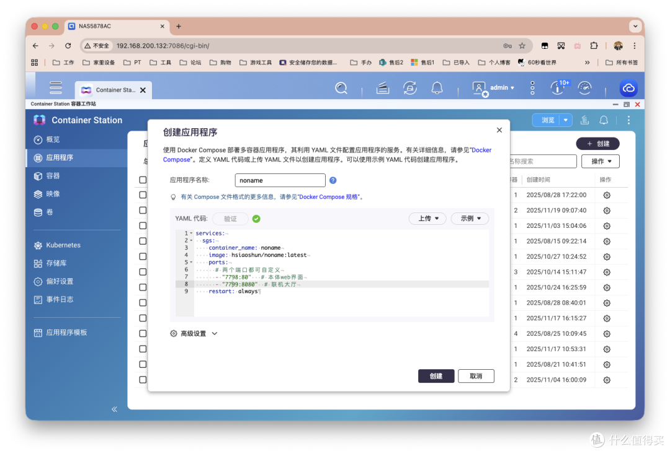Open gear actions for the 2025/11/03 15:04:06 row
Viewport: 670px width, 454px height.
coord(607,225)
